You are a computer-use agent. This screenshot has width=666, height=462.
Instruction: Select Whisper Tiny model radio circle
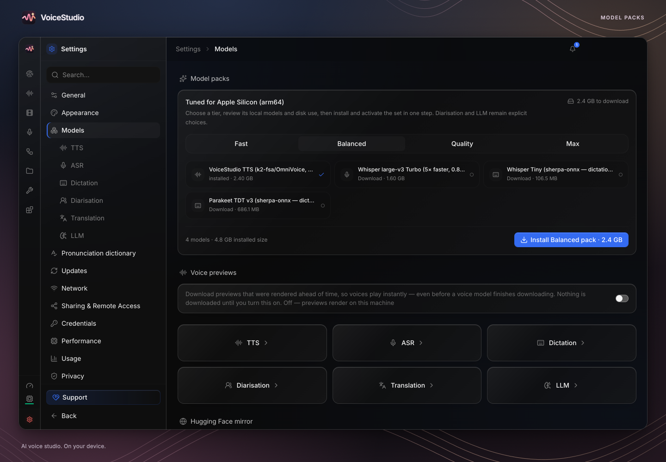pos(621,175)
